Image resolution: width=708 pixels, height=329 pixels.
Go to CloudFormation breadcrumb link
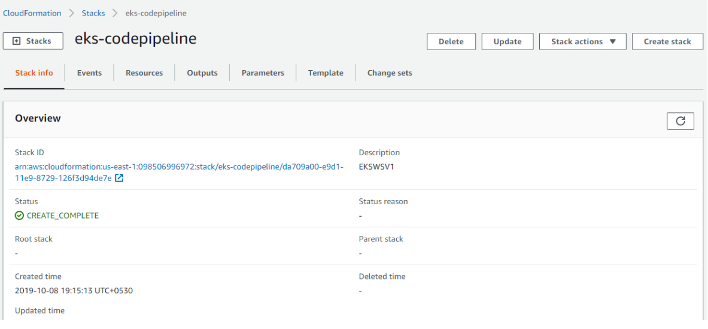[x=32, y=13]
